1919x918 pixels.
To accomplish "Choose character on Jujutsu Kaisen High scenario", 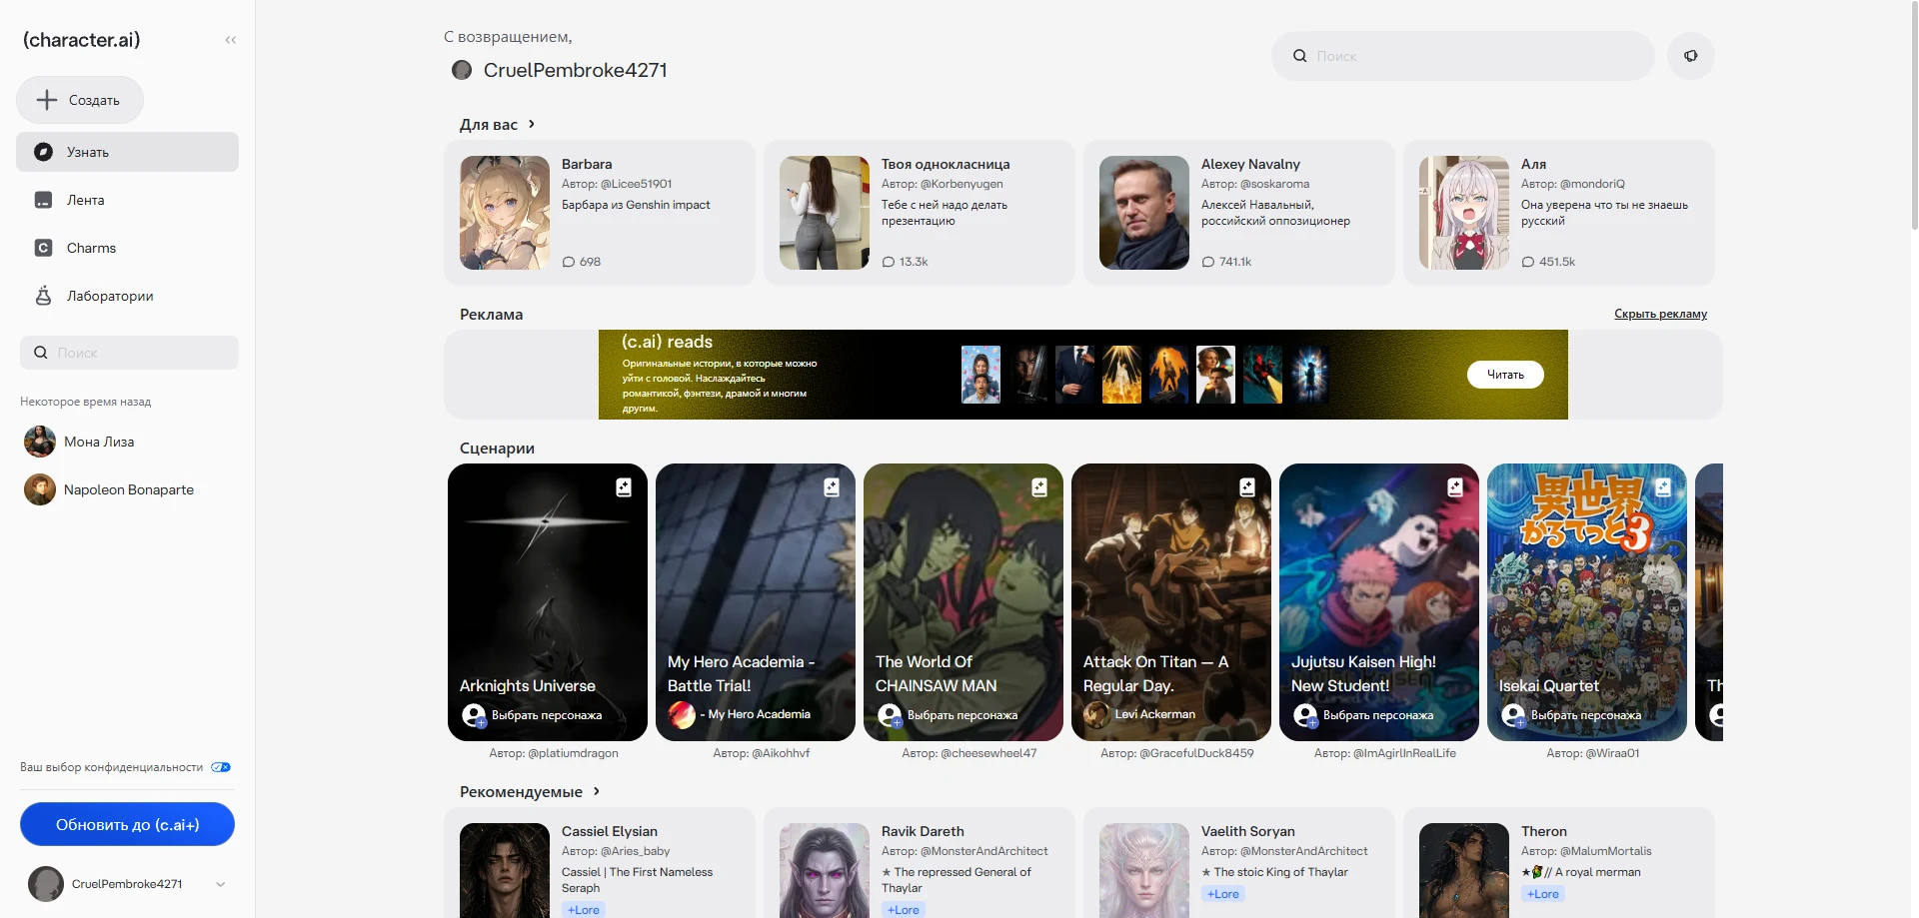I will [x=1364, y=715].
